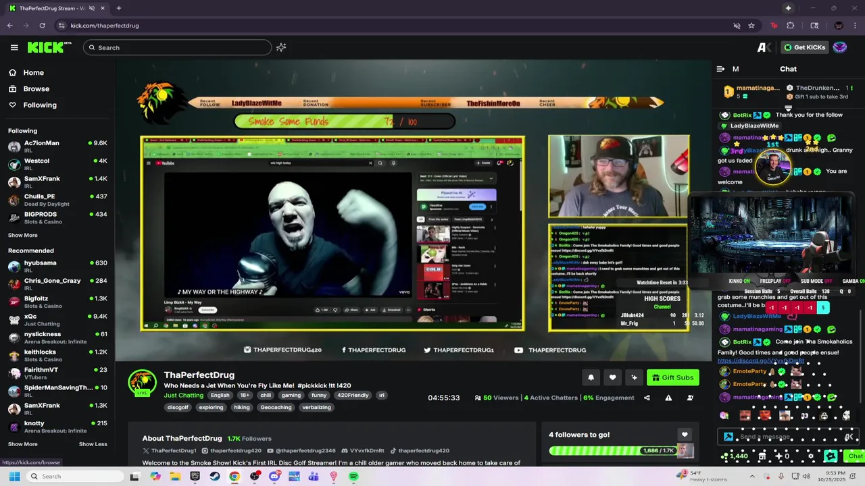Open emote picker icon in message box
Screen dimensions: 865x486
coord(849,437)
